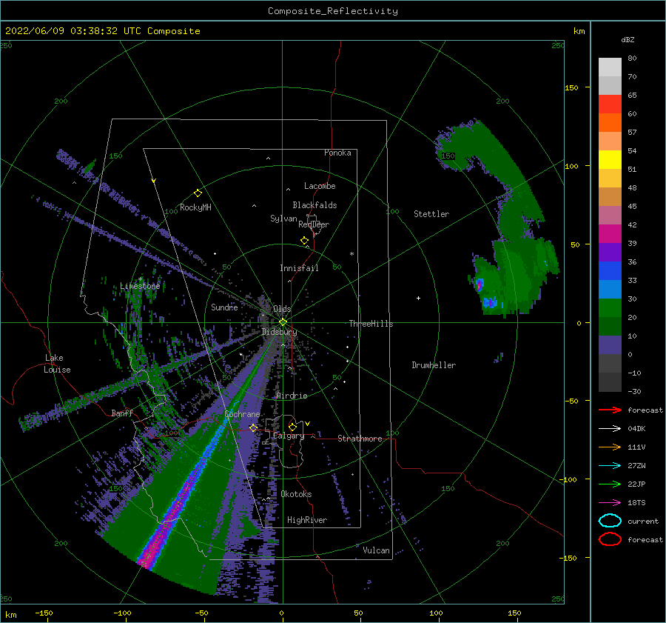Click the yellow radar site marker near Olds
666x623 pixels.
(x=283, y=322)
